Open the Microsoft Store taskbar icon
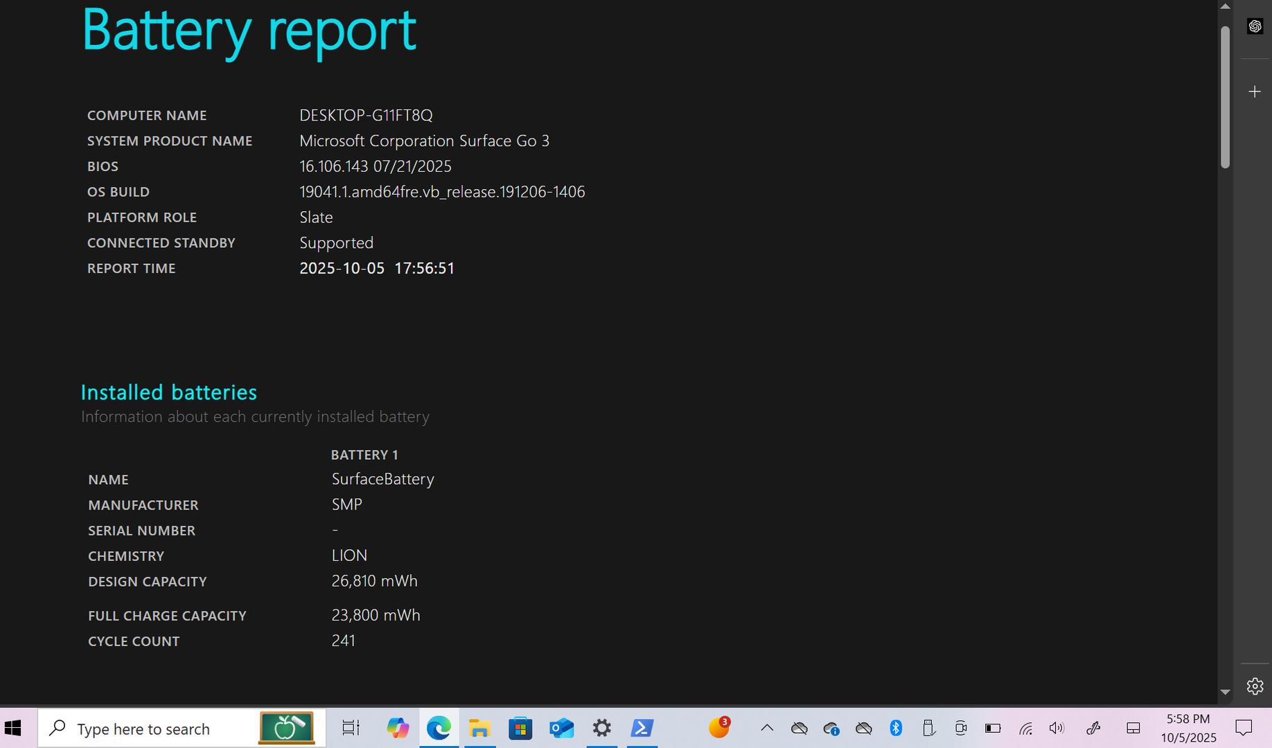Image resolution: width=1272 pixels, height=748 pixels. (x=520, y=728)
